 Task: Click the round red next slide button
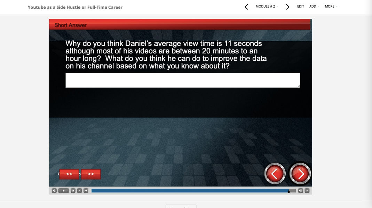coord(300,174)
